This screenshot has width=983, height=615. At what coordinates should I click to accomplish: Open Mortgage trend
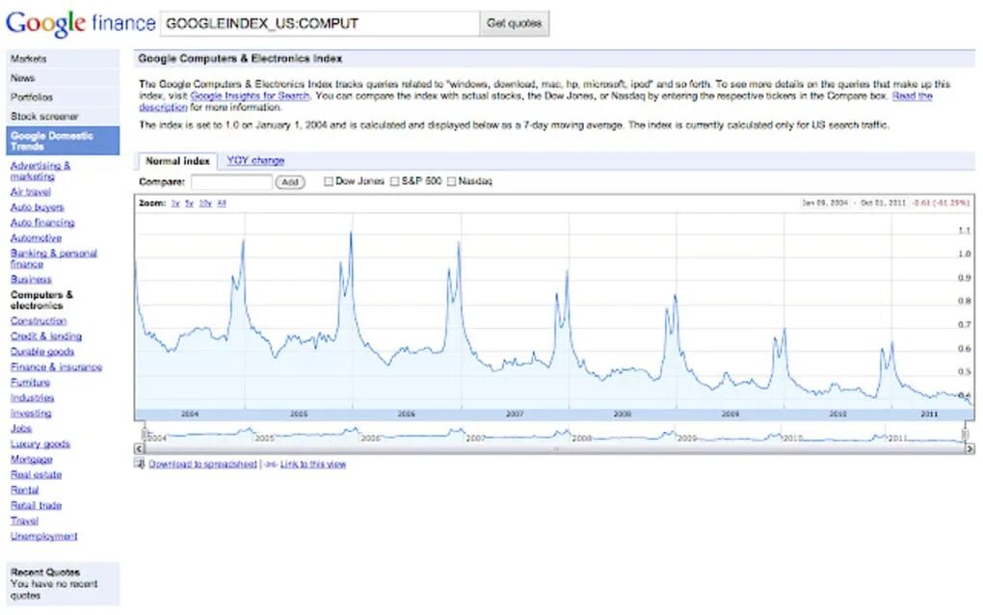coord(31,460)
